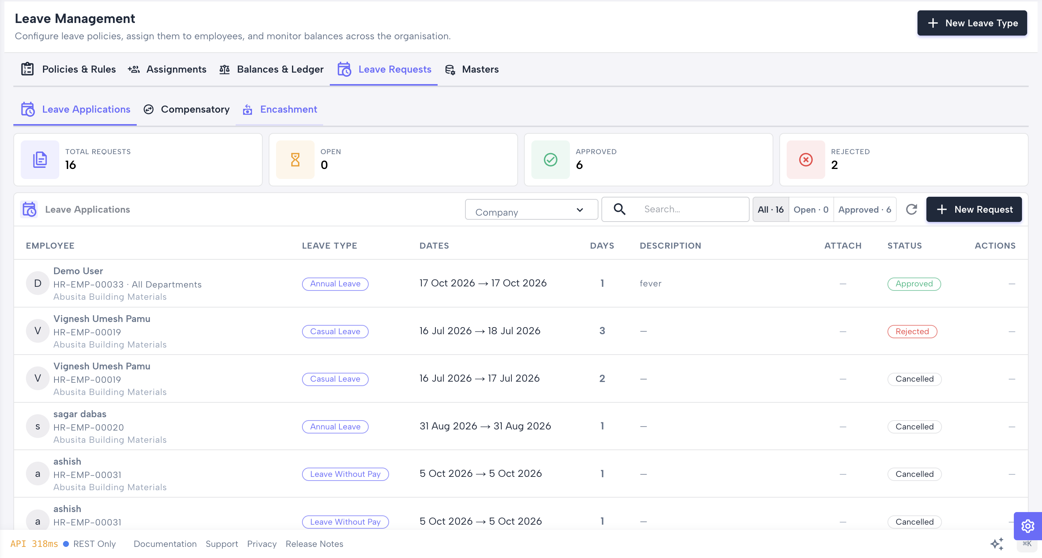Viewport: 1042px width, 558px height.
Task: Switch to the Policies & Rules tab
Action: click(x=68, y=69)
